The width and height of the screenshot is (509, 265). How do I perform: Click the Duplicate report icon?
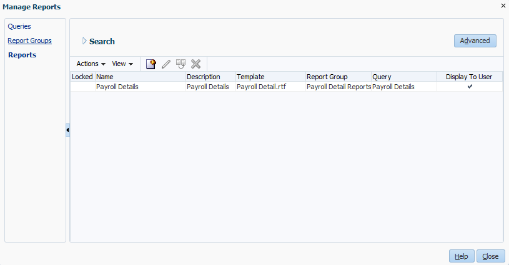point(181,64)
